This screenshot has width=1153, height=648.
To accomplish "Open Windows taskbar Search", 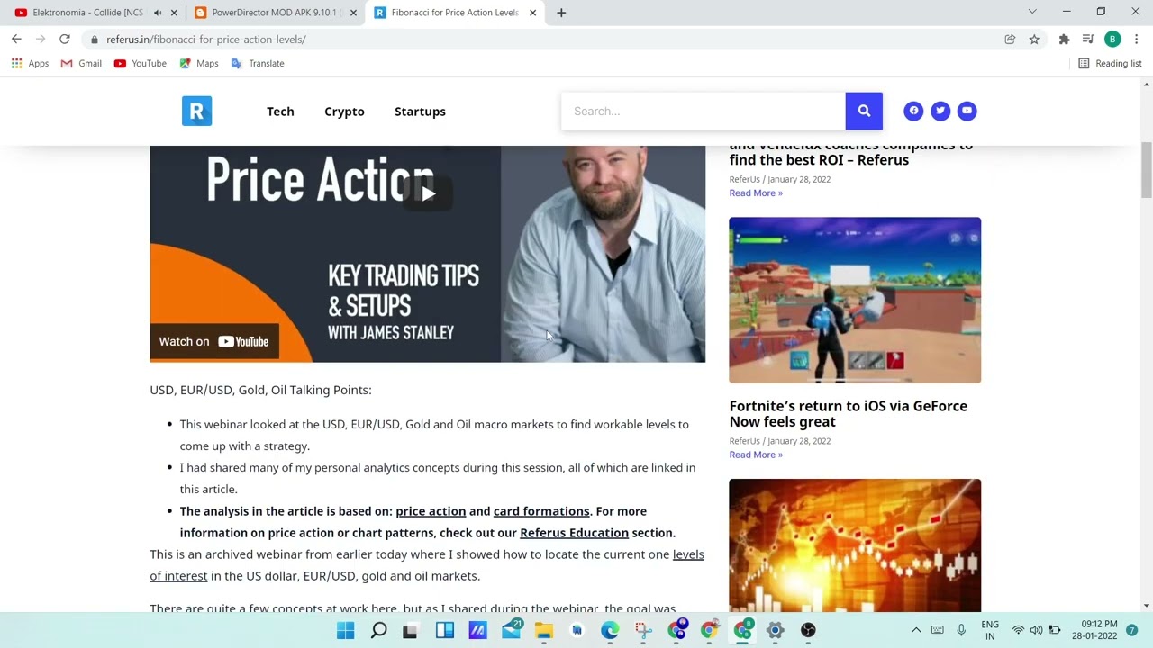I will [x=378, y=631].
